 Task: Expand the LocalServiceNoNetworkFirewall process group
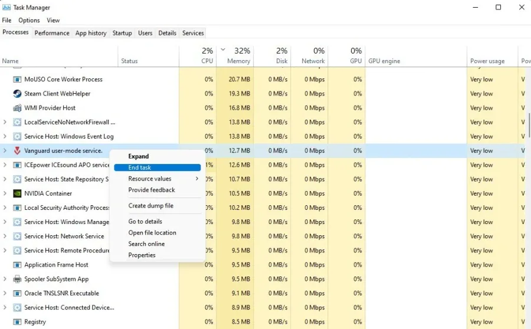click(x=5, y=122)
